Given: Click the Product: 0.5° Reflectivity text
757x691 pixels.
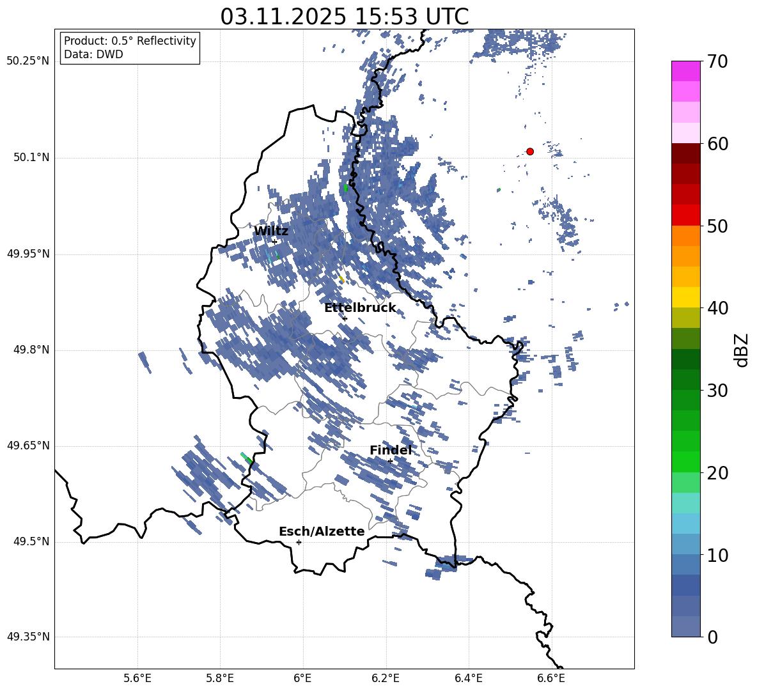Looking at the screenshot, I should 130,41.
